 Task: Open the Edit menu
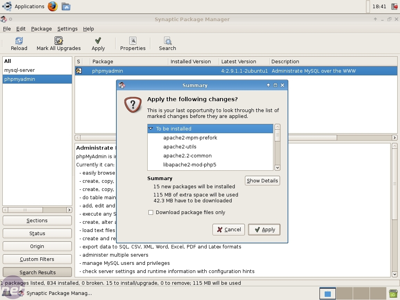[x=21, y=29]
